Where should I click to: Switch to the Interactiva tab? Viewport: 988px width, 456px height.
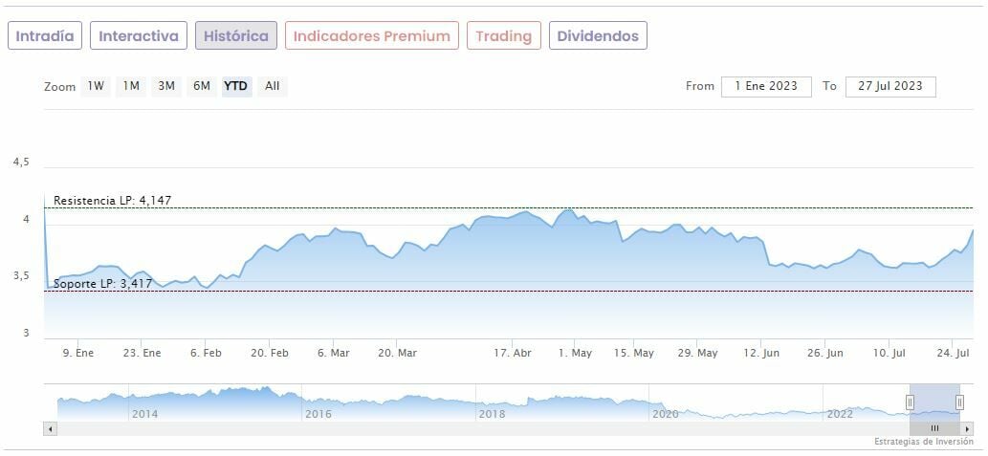(139, 36)
